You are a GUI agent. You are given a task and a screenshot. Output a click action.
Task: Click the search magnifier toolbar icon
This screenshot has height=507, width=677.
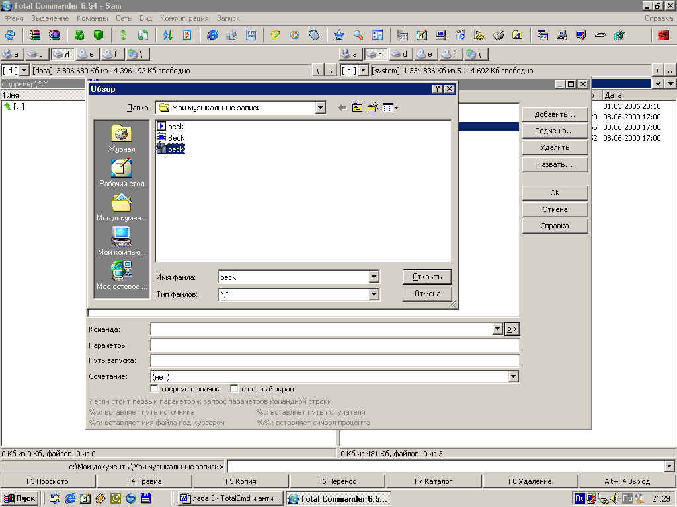point(358,35)
